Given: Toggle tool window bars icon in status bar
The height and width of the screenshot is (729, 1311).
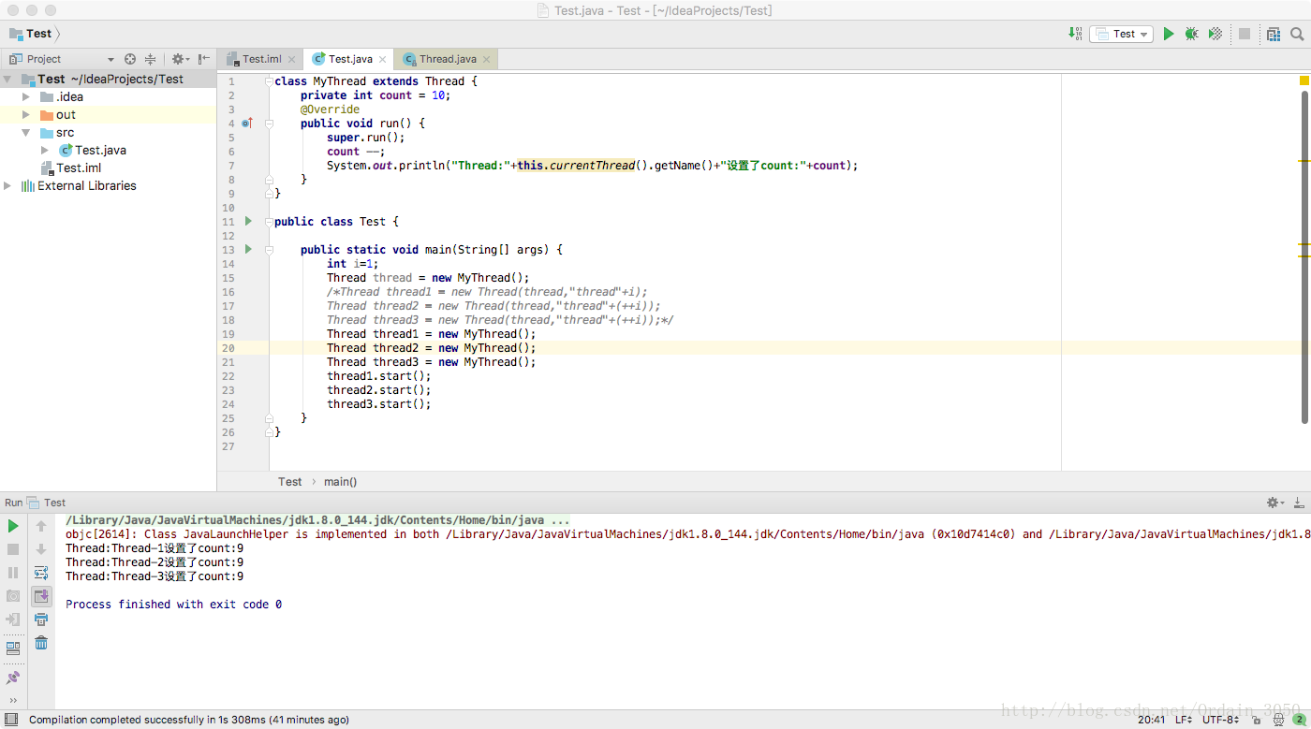Looking at the screenshot, I should [11, 720].
